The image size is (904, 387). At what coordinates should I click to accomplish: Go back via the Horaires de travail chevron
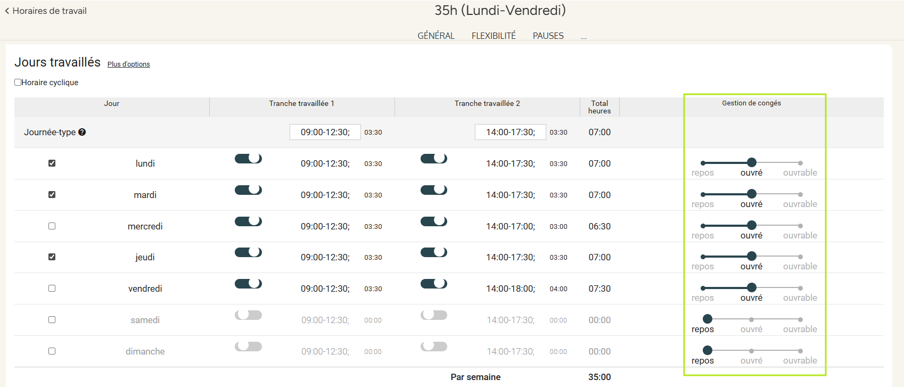click(7, 11)
